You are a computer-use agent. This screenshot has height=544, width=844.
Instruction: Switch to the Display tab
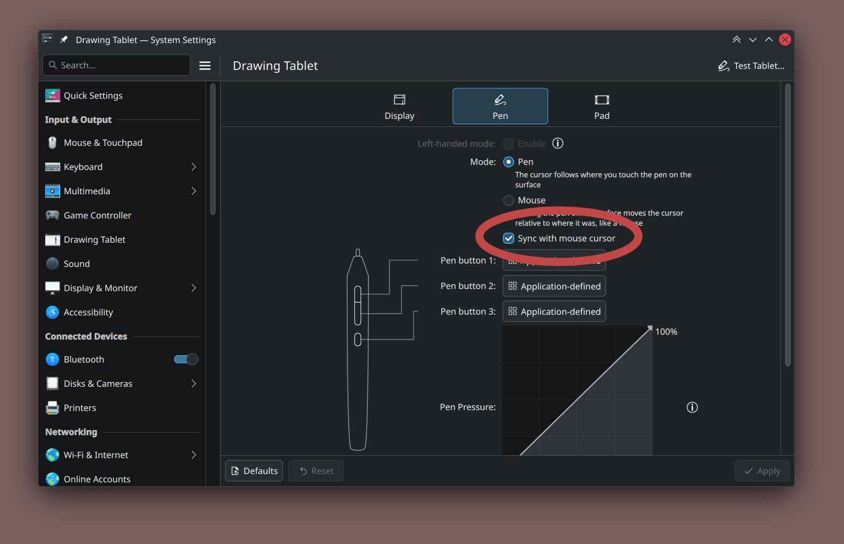pyautogui.click(x=399, y=107)
